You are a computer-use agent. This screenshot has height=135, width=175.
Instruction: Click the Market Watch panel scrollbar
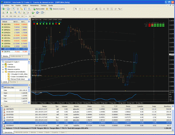click(29, 37)
